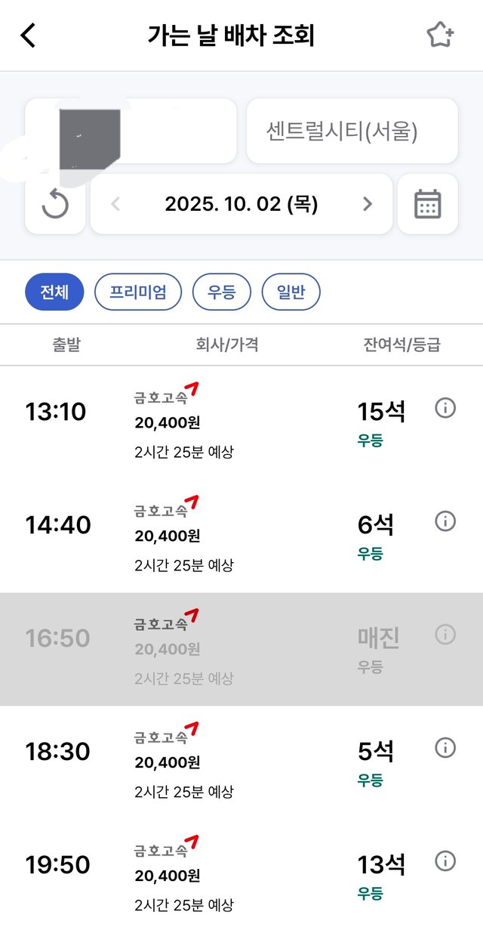
Task: Open info icon for 13:10 bus
Action: pos(445,408)
